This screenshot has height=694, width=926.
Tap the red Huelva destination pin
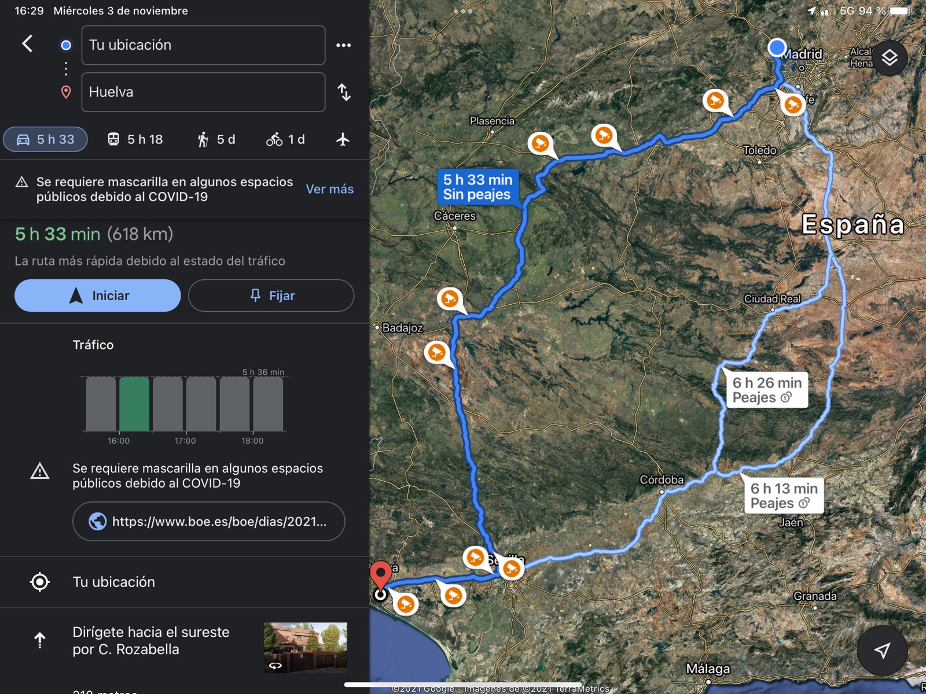click(380, 574)
